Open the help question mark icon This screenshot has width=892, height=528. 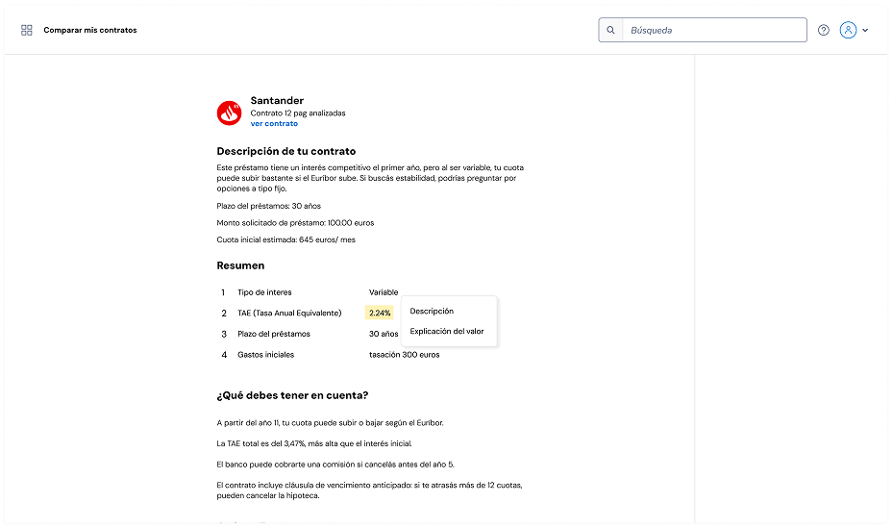click(x=824, y=30)
